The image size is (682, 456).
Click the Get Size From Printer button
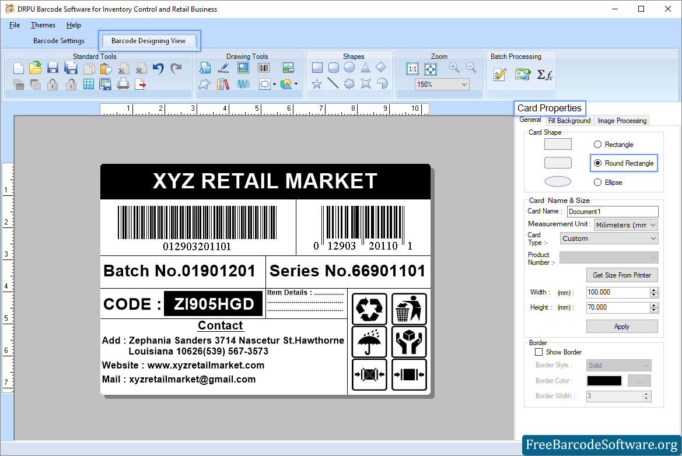point(622,275)
